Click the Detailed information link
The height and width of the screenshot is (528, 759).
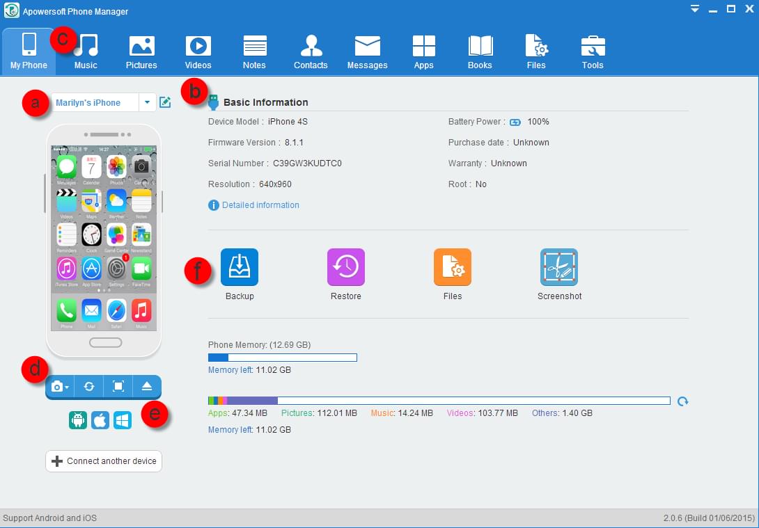coord(260,205)
